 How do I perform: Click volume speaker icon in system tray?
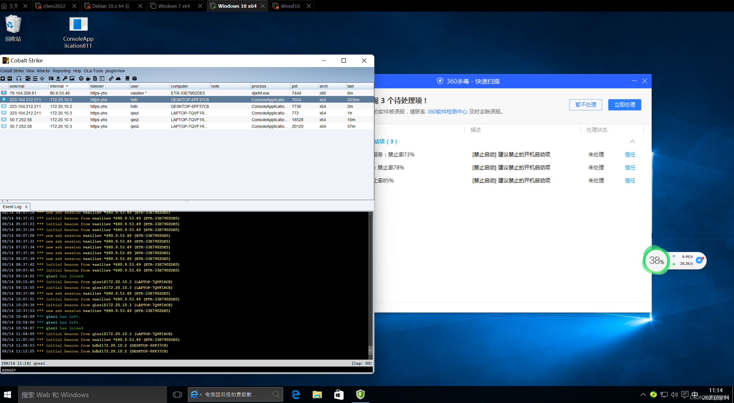(x=674, y=395)
